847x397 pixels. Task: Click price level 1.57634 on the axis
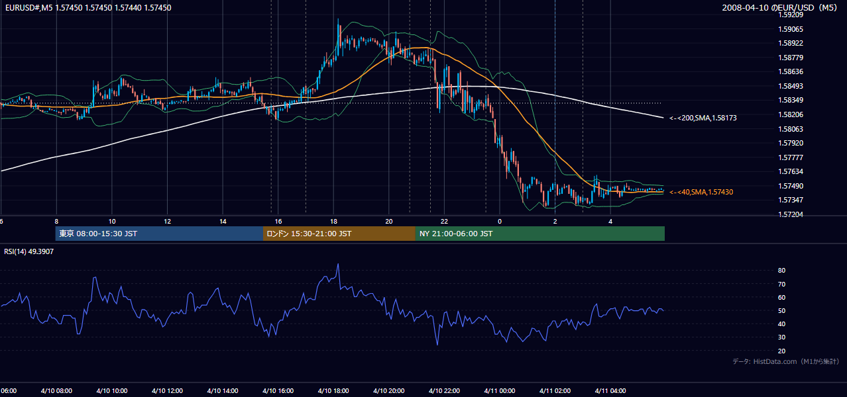click(x=790, y=171)
